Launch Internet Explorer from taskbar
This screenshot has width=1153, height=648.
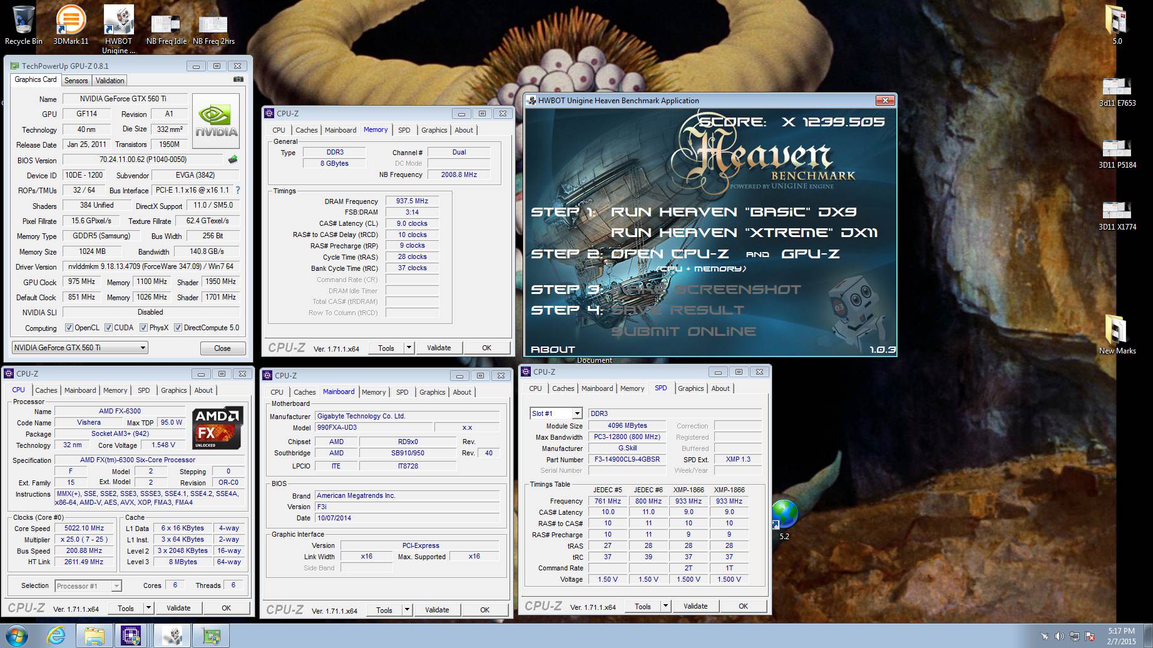pyautogui.click(x=56, y=636)
